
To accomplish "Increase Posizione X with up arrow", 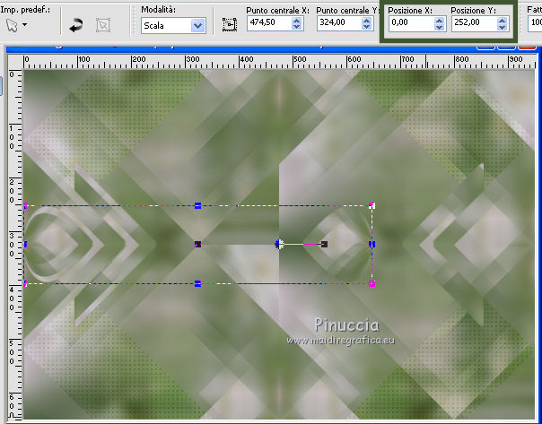I will pos(439,21).
